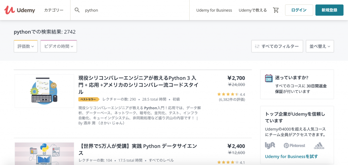Open the 現役シリコンバレーエンジニア course title
The width and height of the screenshot is (348, 165).
coord(139,85)
